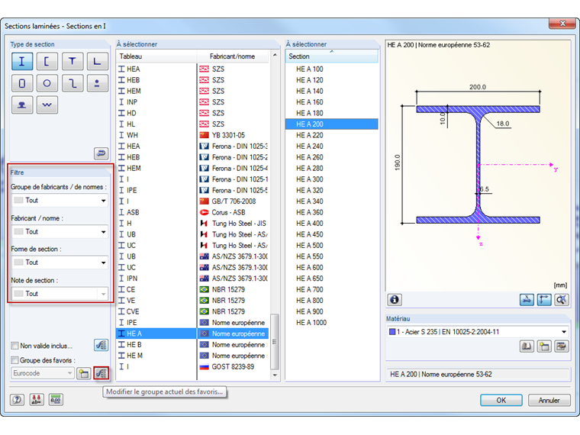This screenshot has width=580, height=435.
Task: Sort by the 'Section' column header
Action: (332, 56)
